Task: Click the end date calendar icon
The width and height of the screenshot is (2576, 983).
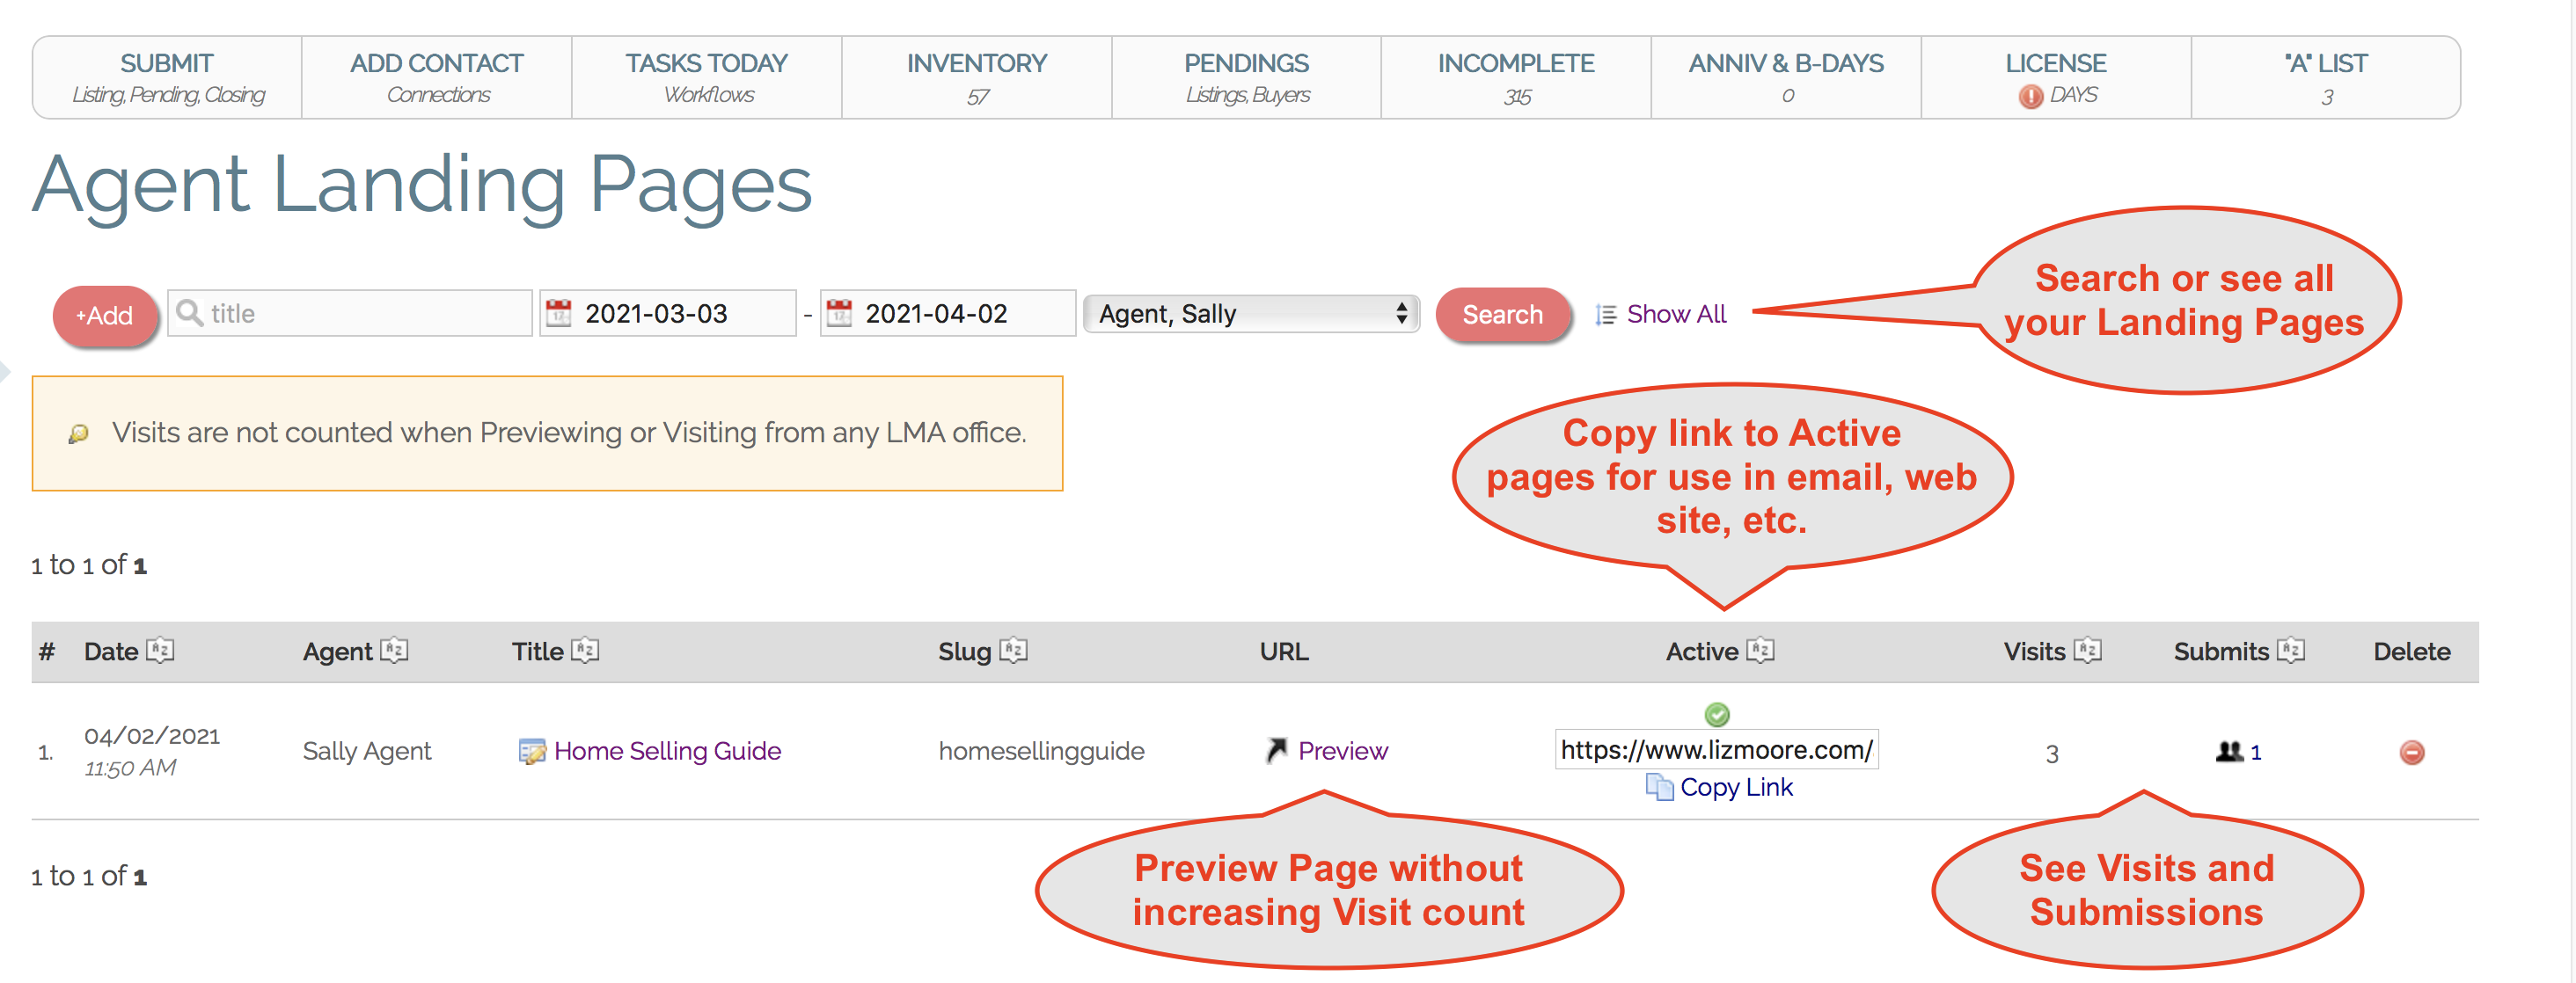Action: coord(838,314)
